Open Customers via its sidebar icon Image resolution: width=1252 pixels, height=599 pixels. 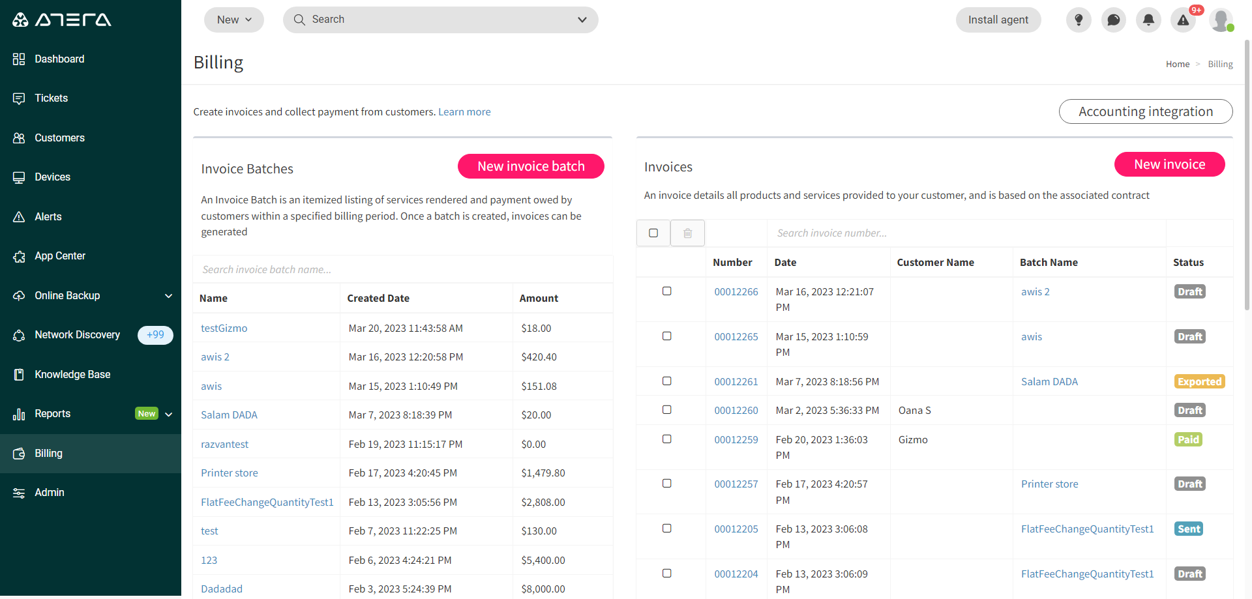point(19,138)
